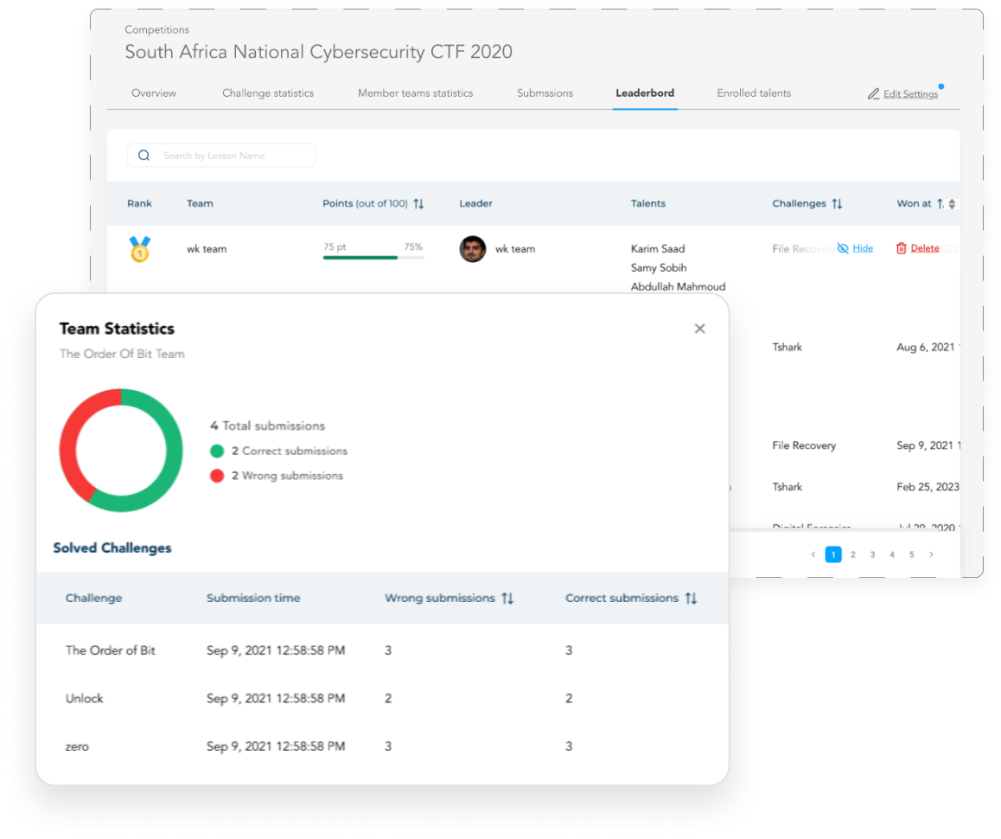
Task: Click the search magnifier icon
Action: tap(144, 156)
